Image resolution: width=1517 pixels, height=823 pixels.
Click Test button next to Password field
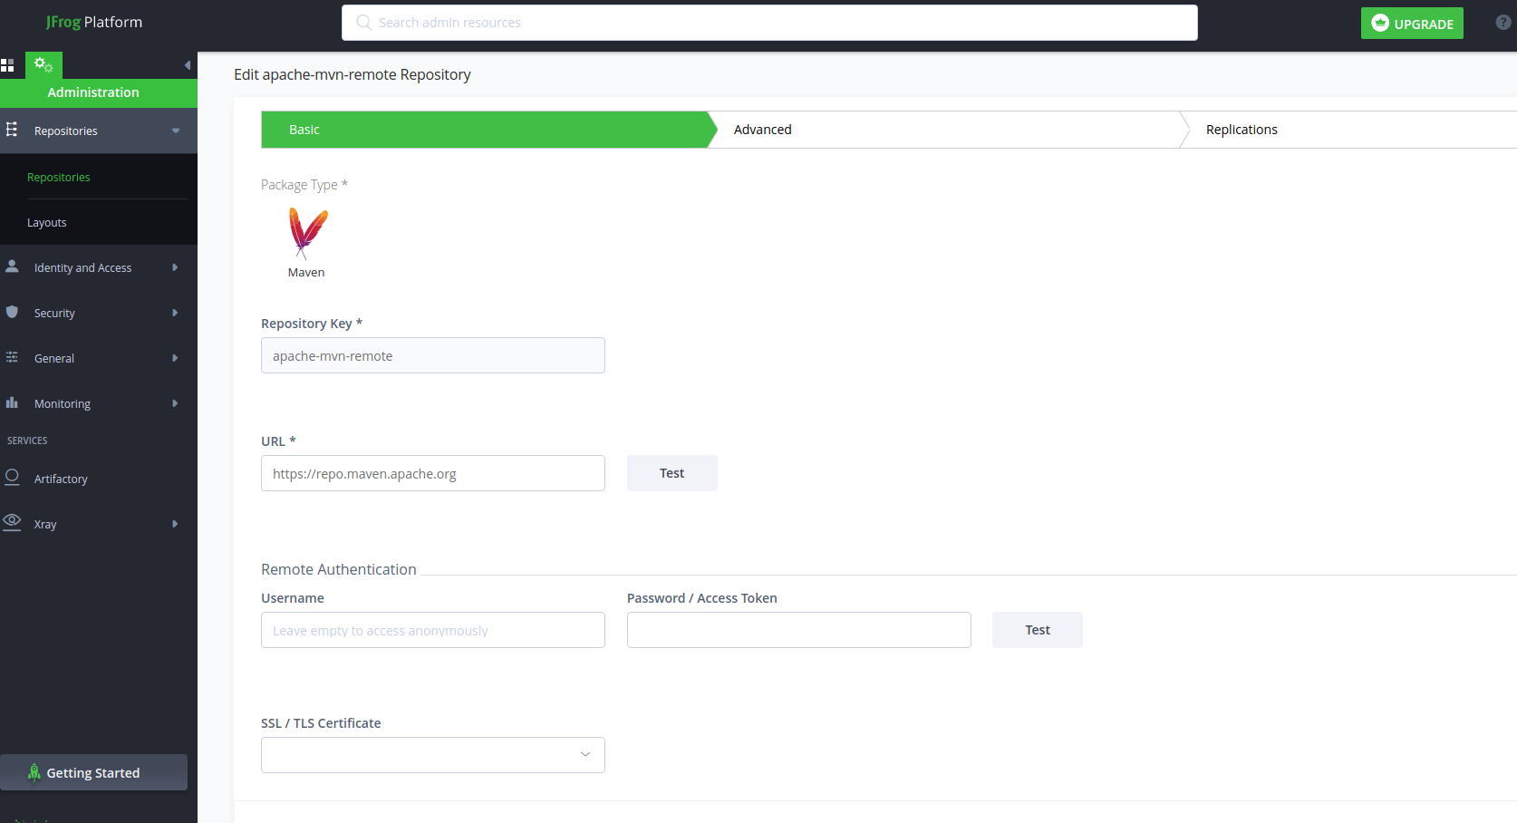pos(1038,630)
